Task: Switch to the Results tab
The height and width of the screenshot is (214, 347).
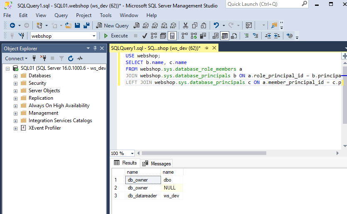Action: tap(125, 163)
